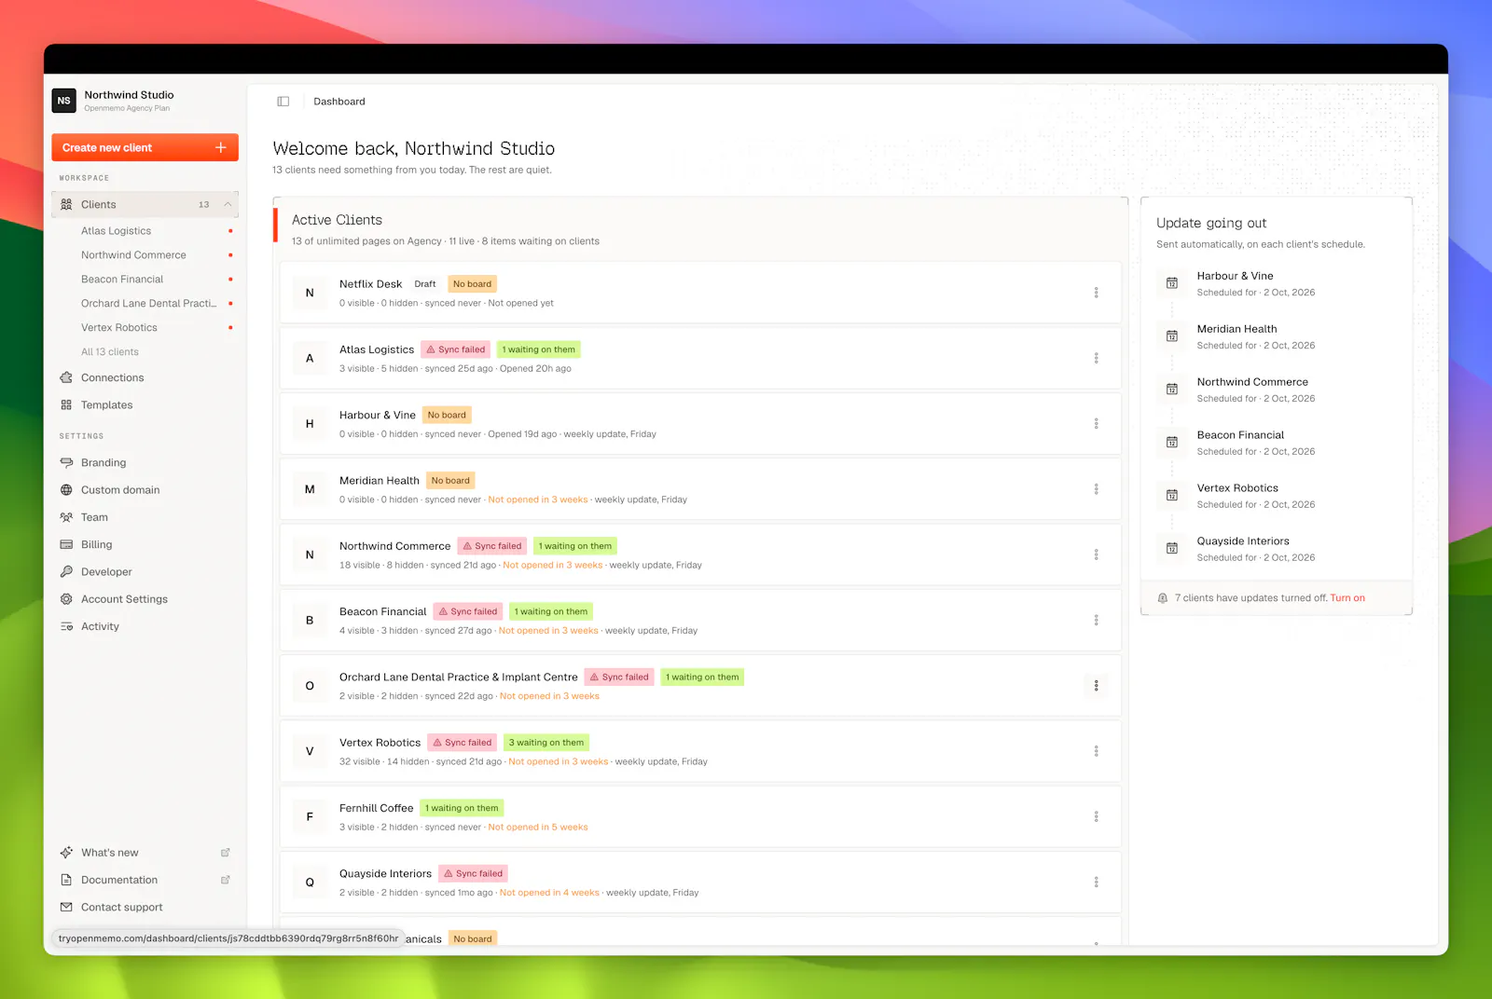Viewport: 1492px width, 999px height.
Task: Click the Sync failed badge on Atlas Logistics
Action: [x=456, y=349]
